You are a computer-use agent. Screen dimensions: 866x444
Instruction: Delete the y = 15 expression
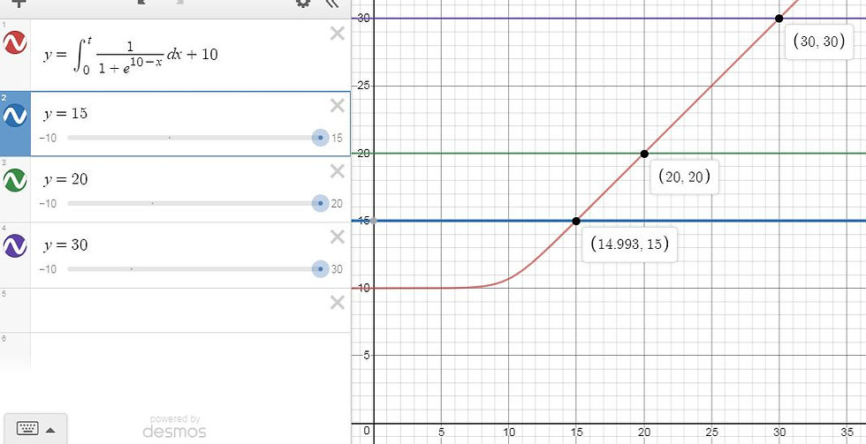tap(337, 105)
